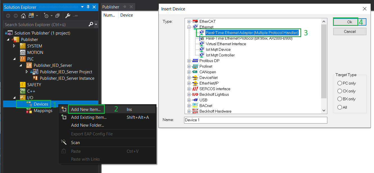Click the Name input field containing Device 1
Screen dimensions: 374x173
point(256,120)
